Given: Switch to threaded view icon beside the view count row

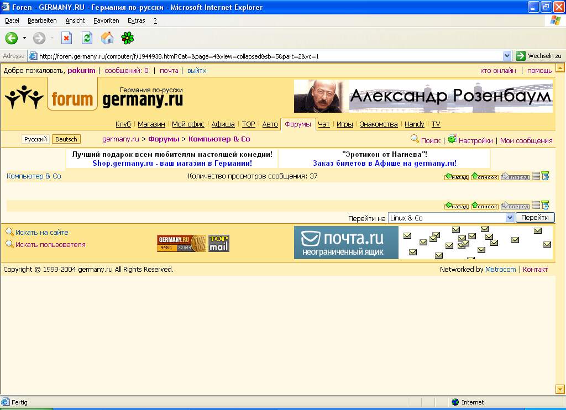Looking at the screenshot, I should click(x=545, y=176).
